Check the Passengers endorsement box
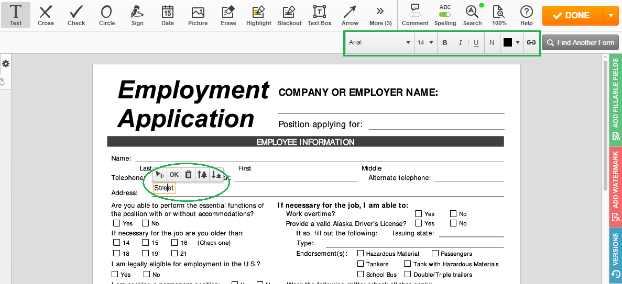Screen dimensions: 622x284 pos(435,253)
